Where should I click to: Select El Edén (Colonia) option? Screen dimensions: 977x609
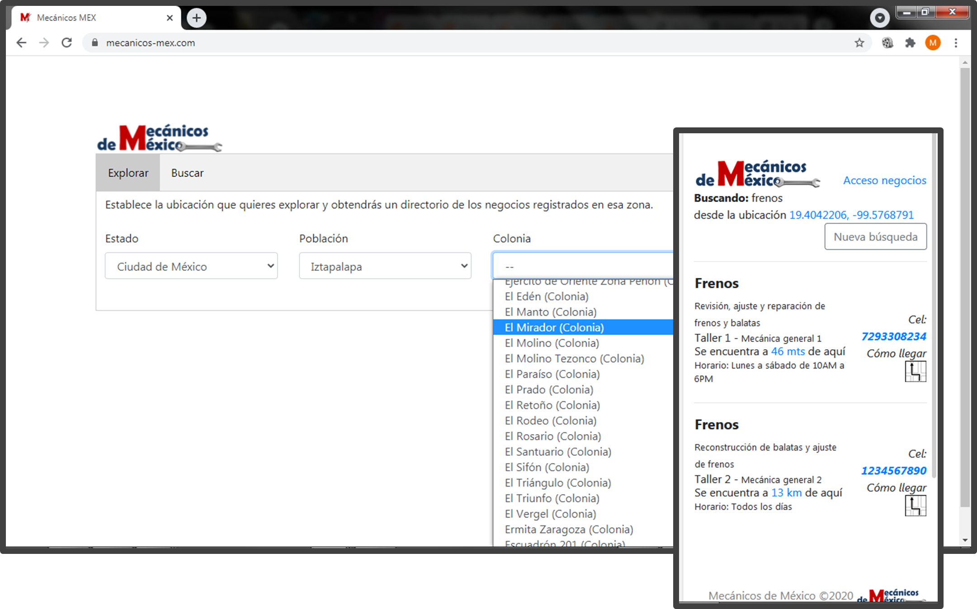click(583, 296)
